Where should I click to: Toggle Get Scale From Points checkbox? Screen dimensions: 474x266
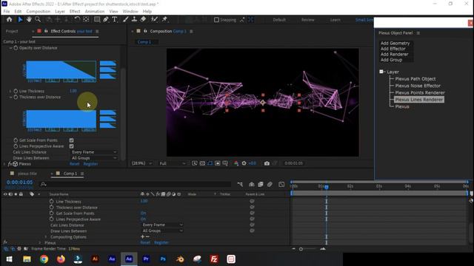coord(71,140)
